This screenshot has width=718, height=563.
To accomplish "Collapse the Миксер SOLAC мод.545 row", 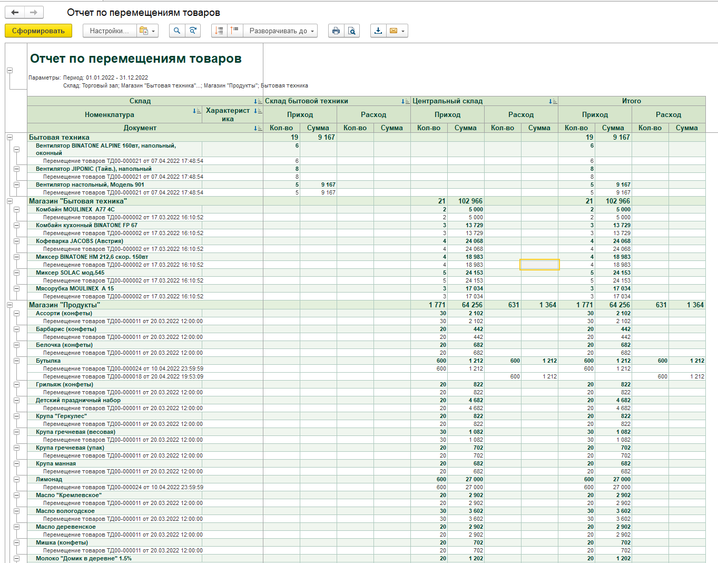I will [x=16, y=273].
